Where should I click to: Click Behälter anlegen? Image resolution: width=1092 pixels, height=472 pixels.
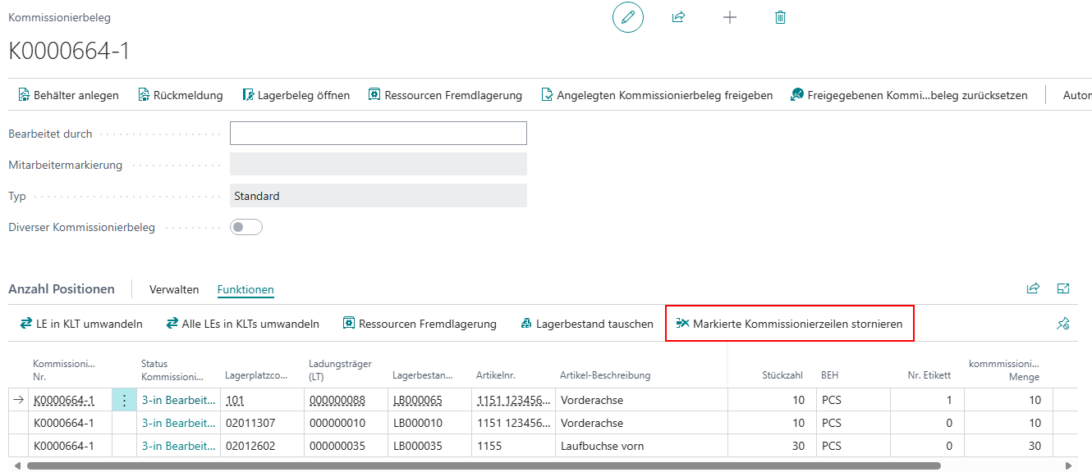pyautogui.click(x=68, y=95)
